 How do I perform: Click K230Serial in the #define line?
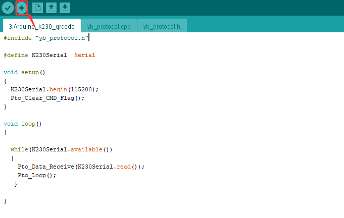tap(50, 55)
